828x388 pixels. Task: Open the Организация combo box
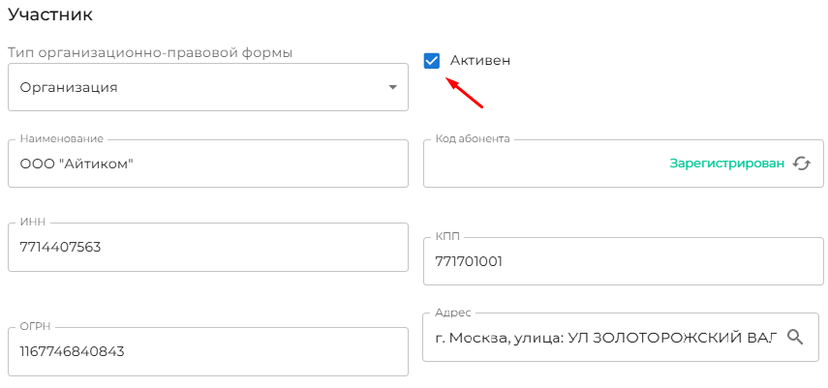(x=194, y=87)
